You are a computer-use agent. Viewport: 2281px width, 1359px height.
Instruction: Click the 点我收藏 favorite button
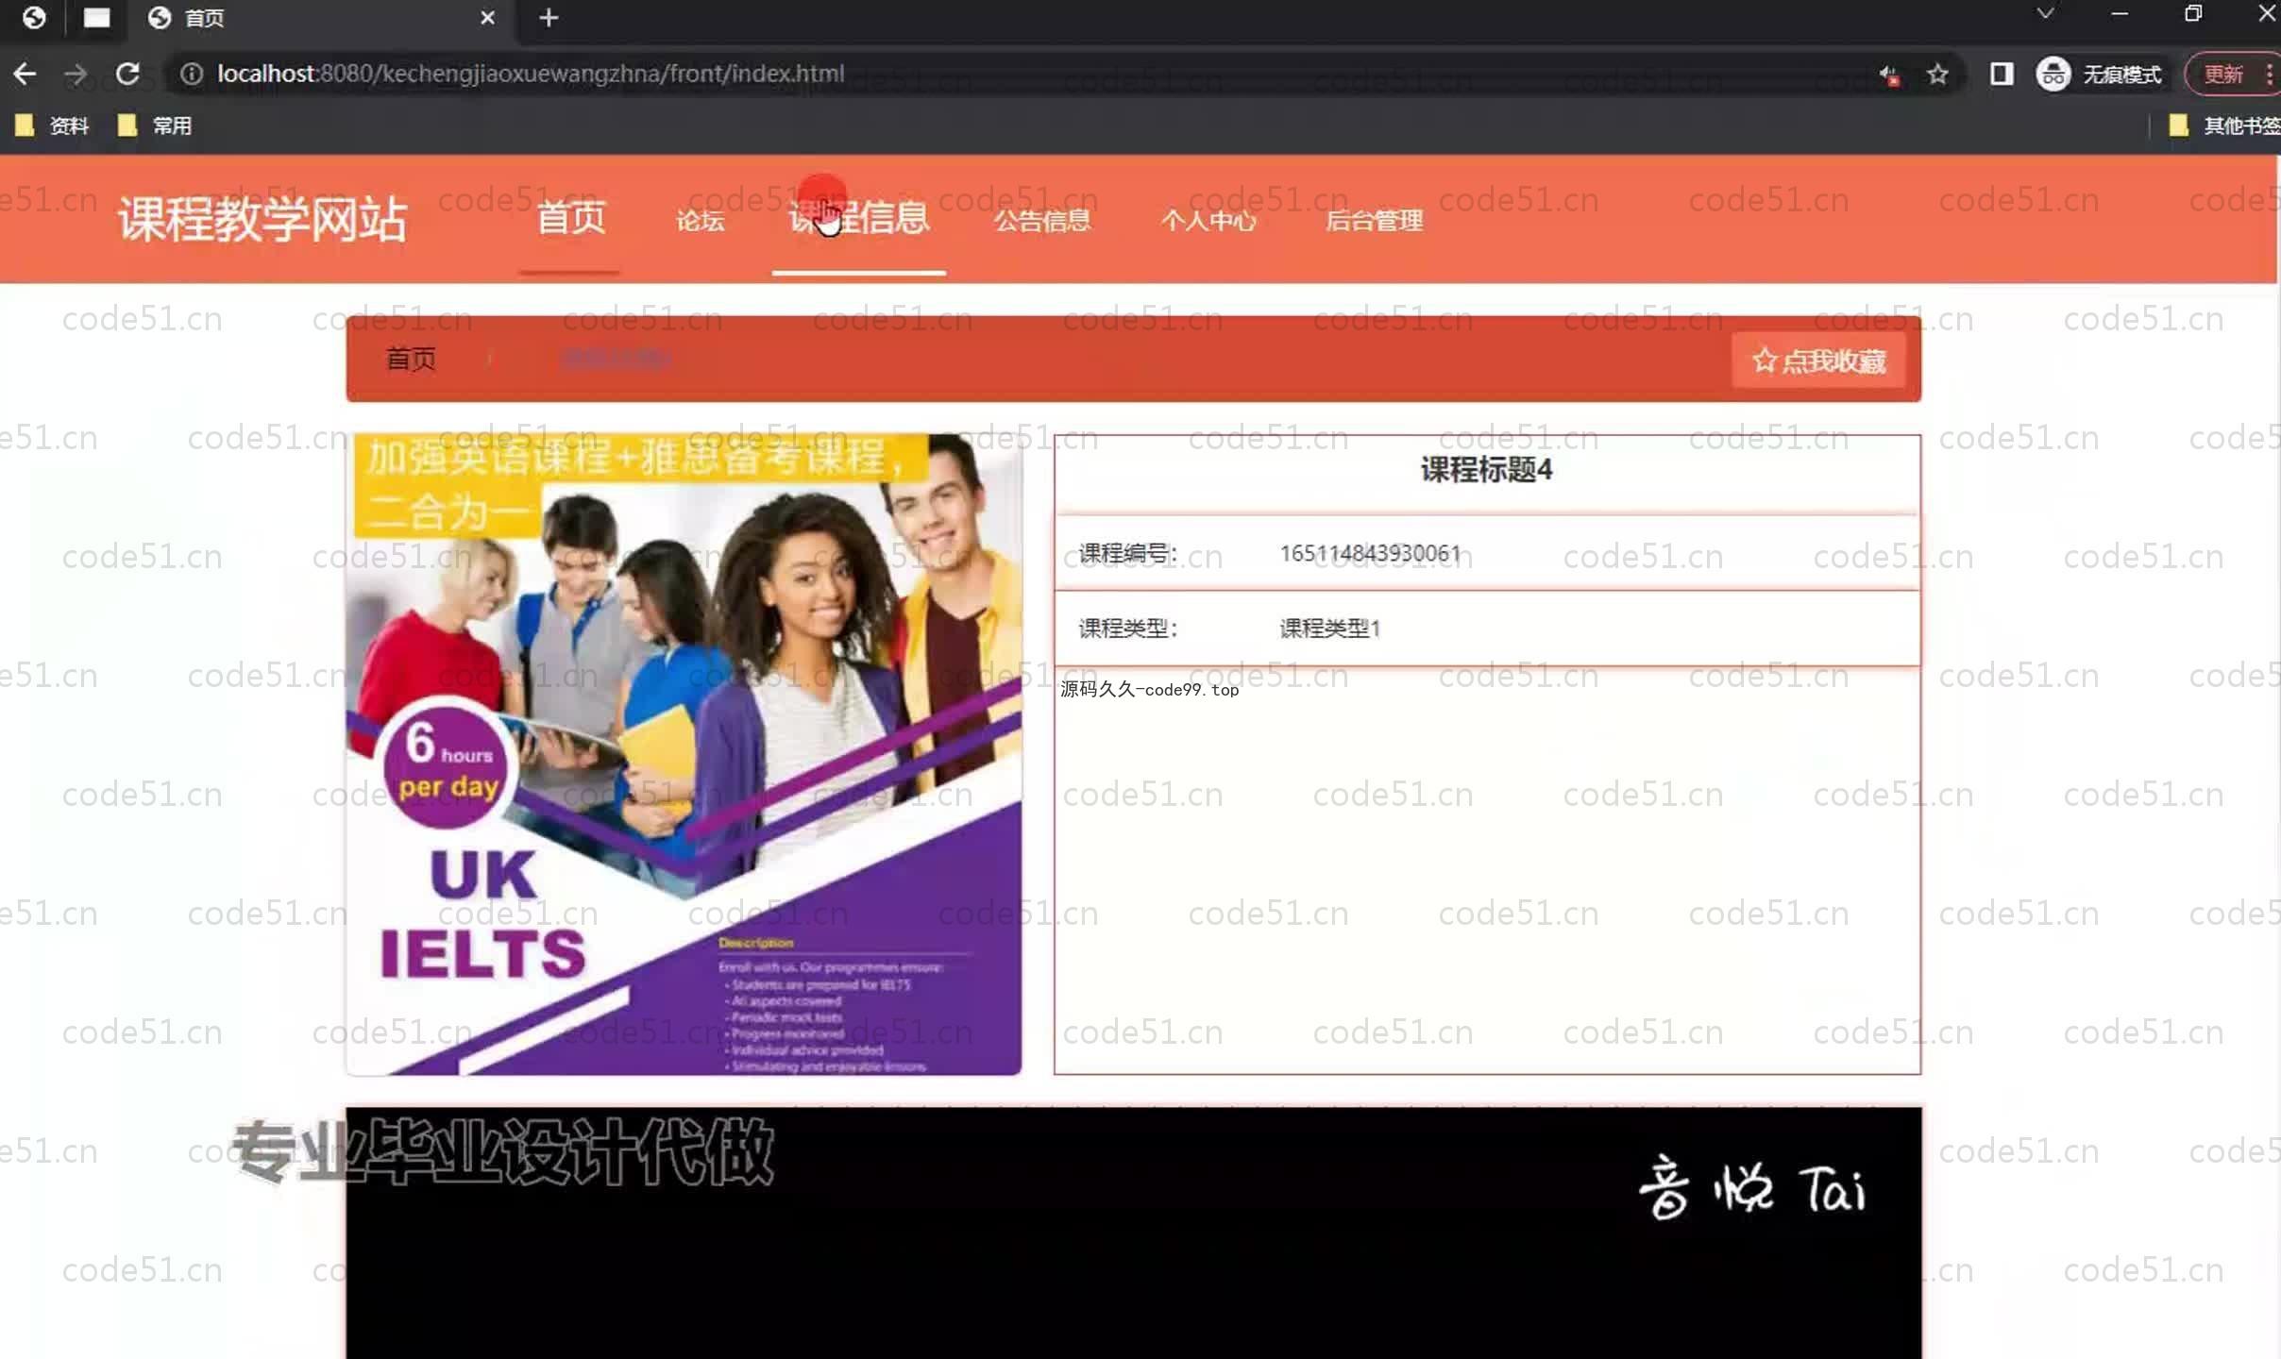(1818, 361)
